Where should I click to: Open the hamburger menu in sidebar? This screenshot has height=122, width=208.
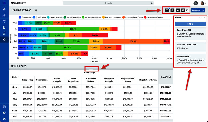[4, 3]
